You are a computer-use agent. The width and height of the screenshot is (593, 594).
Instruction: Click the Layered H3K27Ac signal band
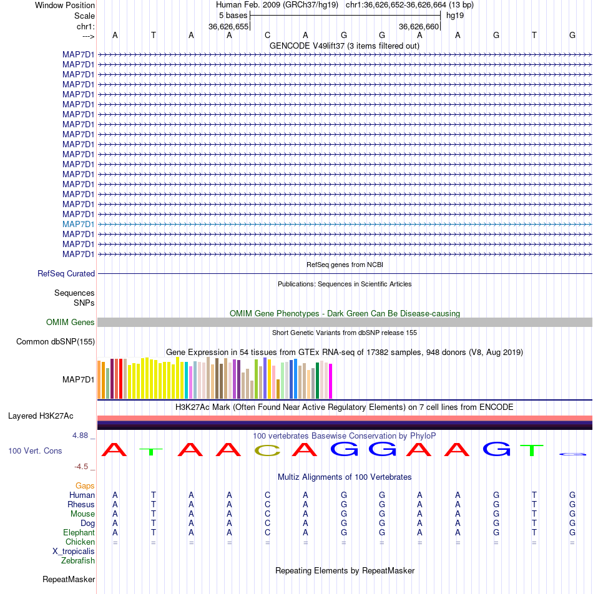coord(345,422)
